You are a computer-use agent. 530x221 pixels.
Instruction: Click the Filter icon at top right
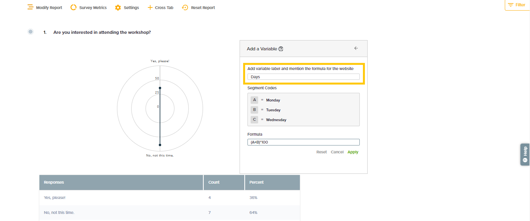tap(511, 5)
